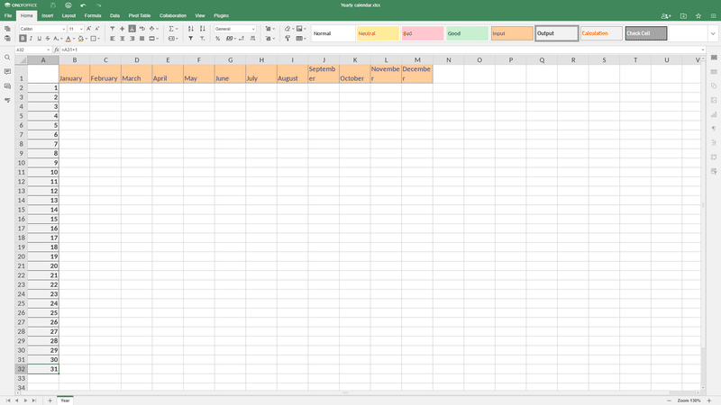The width and height of the screenshot is (721, 405).
Task: Toggle align top
Action: pos(112,29)
